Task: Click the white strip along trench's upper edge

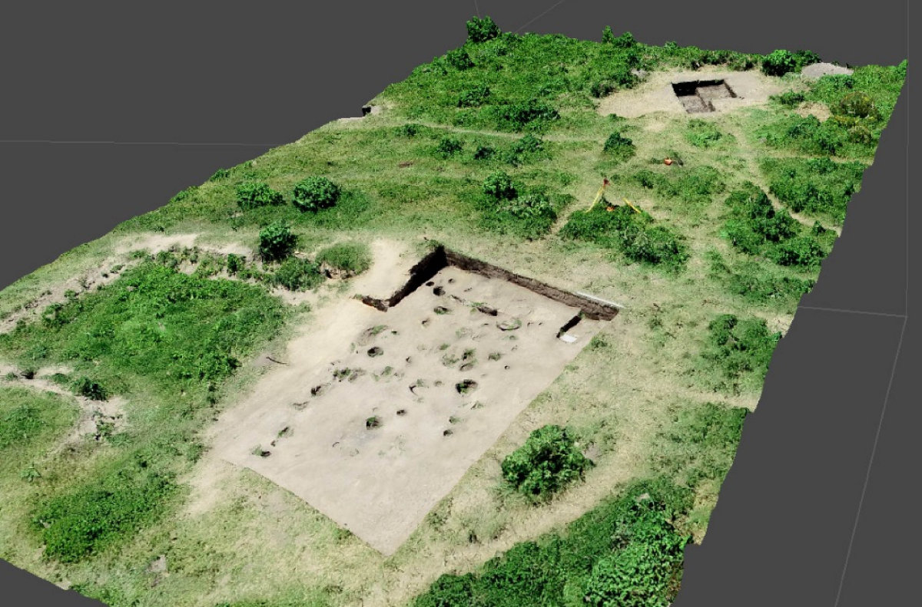Action: (598, 299)
